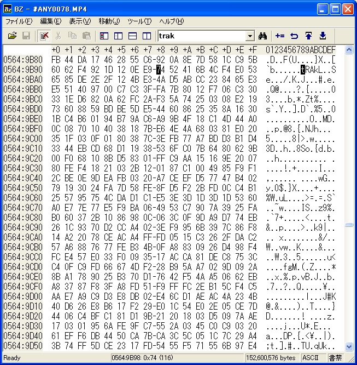The width and height of the screenshot is (357, 365).
Task: Click ASCII text '....fgM.(.Z....*'
Action: coord(301,267)
